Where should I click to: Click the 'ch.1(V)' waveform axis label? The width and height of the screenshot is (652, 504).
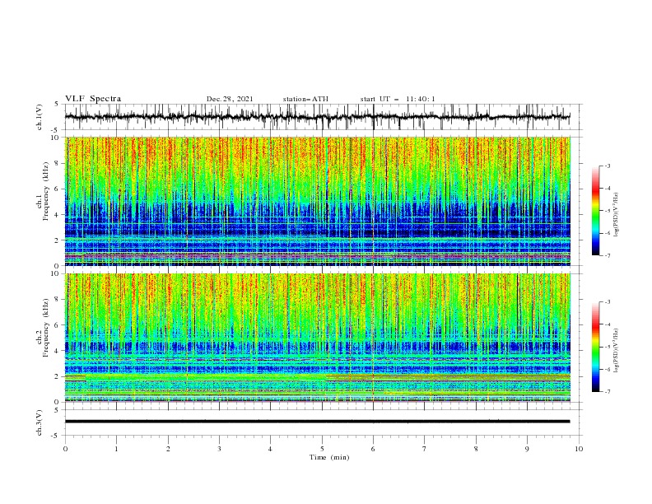40,117
